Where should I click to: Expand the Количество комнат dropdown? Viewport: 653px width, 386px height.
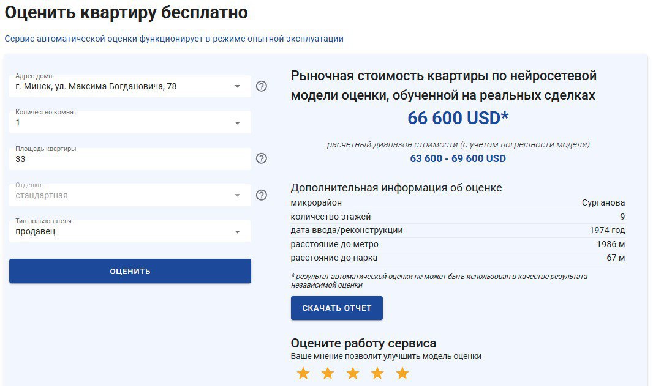coord(238,122)
